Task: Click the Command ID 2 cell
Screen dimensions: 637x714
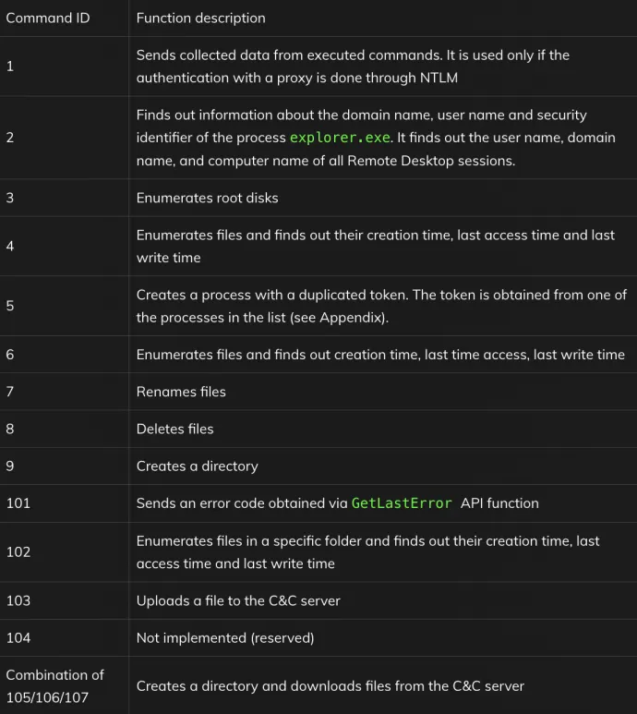Action: (x=10, y=138)
